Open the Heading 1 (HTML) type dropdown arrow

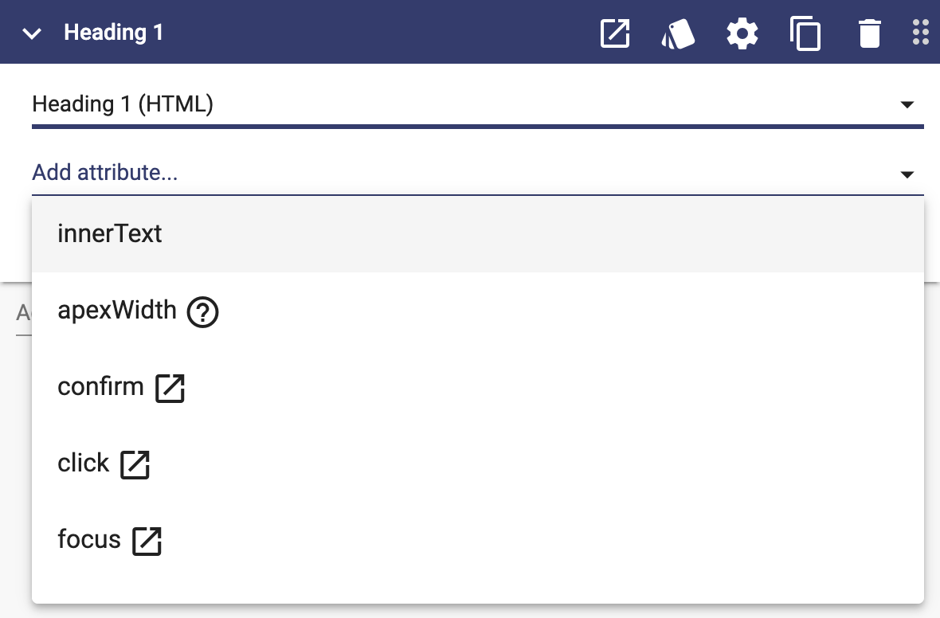coord(907,105)
